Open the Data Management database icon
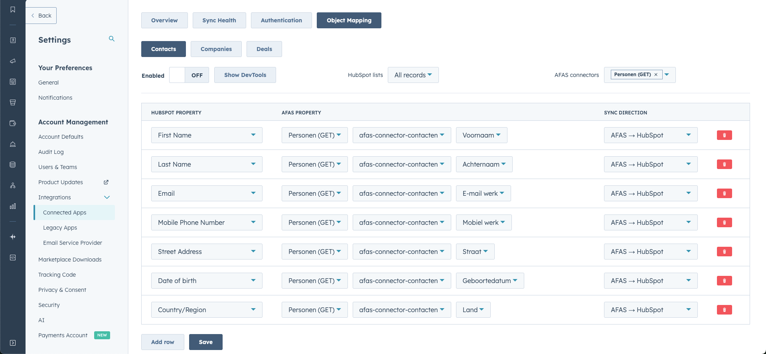Screen dimensions: 766x354 [x=13, y=165]
